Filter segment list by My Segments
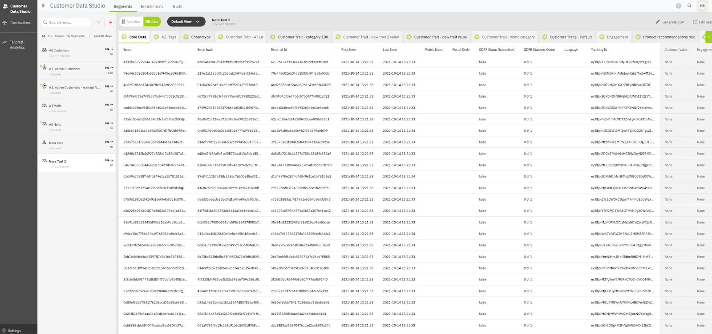The height and width of the screenshot is (334, 712). [x=75, y=36]
